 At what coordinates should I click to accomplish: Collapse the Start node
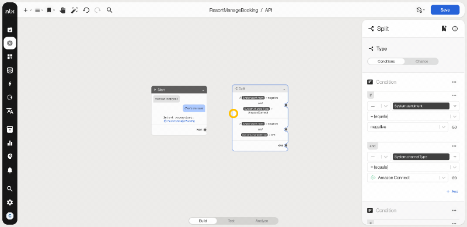pyautogui.click(x=203, y=90)
